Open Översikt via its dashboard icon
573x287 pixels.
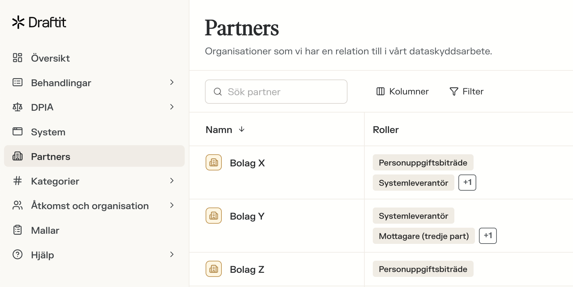click(18, 58)
